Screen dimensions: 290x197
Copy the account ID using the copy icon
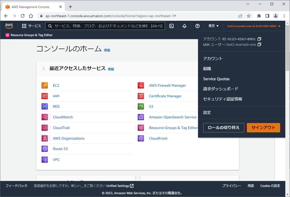[x=259, y=39]
